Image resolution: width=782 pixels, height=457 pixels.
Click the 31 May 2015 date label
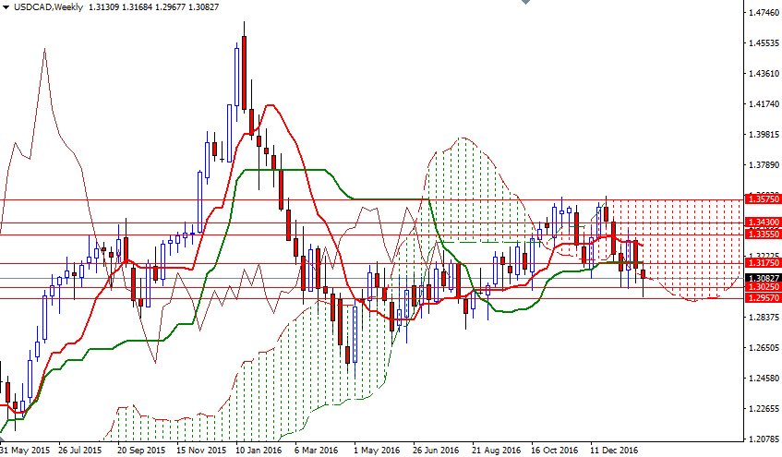pyautogui.click(x=25, y=450)
